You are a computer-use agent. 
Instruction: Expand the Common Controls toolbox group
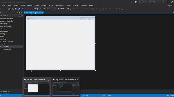(6, 21)
